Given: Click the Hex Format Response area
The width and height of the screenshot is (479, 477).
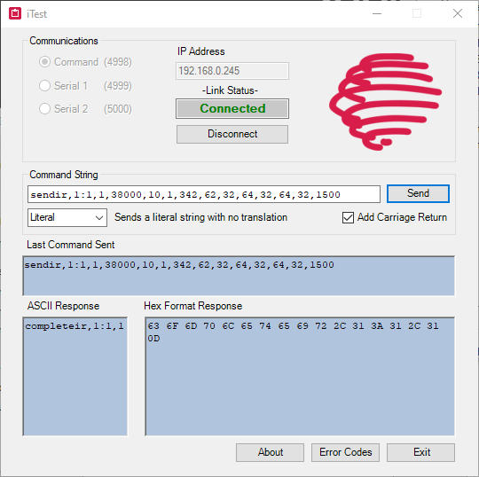Looking at the screenshot, I should (300, 377).
